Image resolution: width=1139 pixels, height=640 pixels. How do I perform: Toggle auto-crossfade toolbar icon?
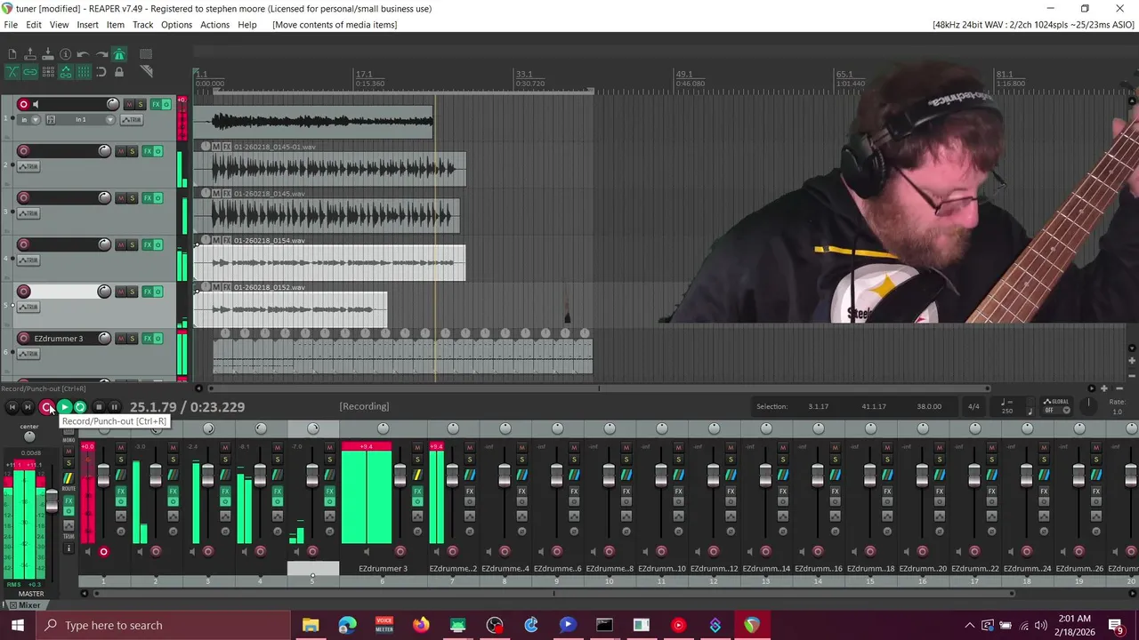tap(12, 72)
